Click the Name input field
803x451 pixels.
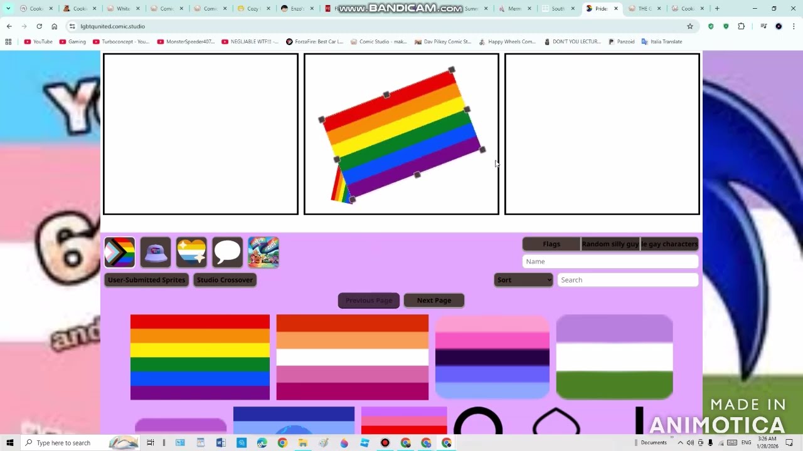coord(610,261)
